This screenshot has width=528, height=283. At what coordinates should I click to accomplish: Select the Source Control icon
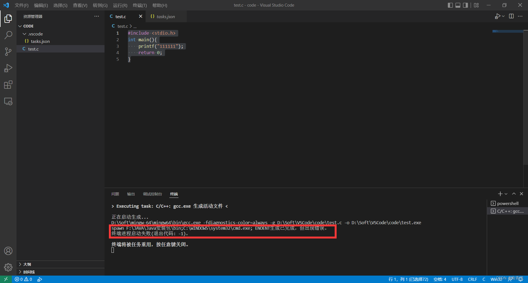pyautogui.click(x=8, y=52)
